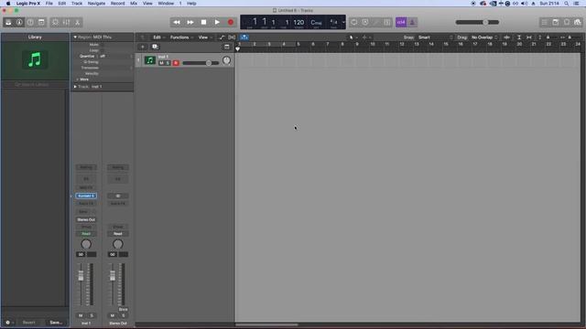
Task: Toggle the Solo button next to Tuner
Action: pos(387,22)
